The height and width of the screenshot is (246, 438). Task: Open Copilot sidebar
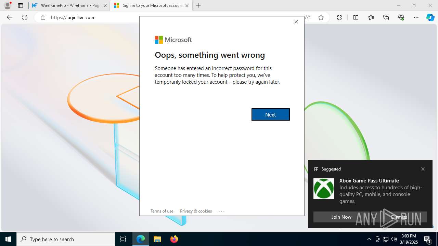430,17
